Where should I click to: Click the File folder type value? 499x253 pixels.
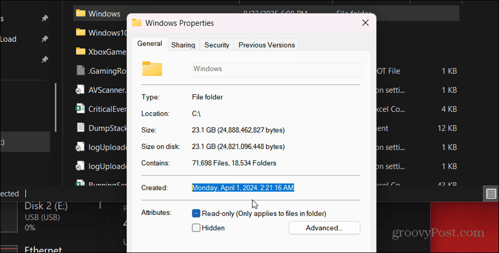pos(207,97)
